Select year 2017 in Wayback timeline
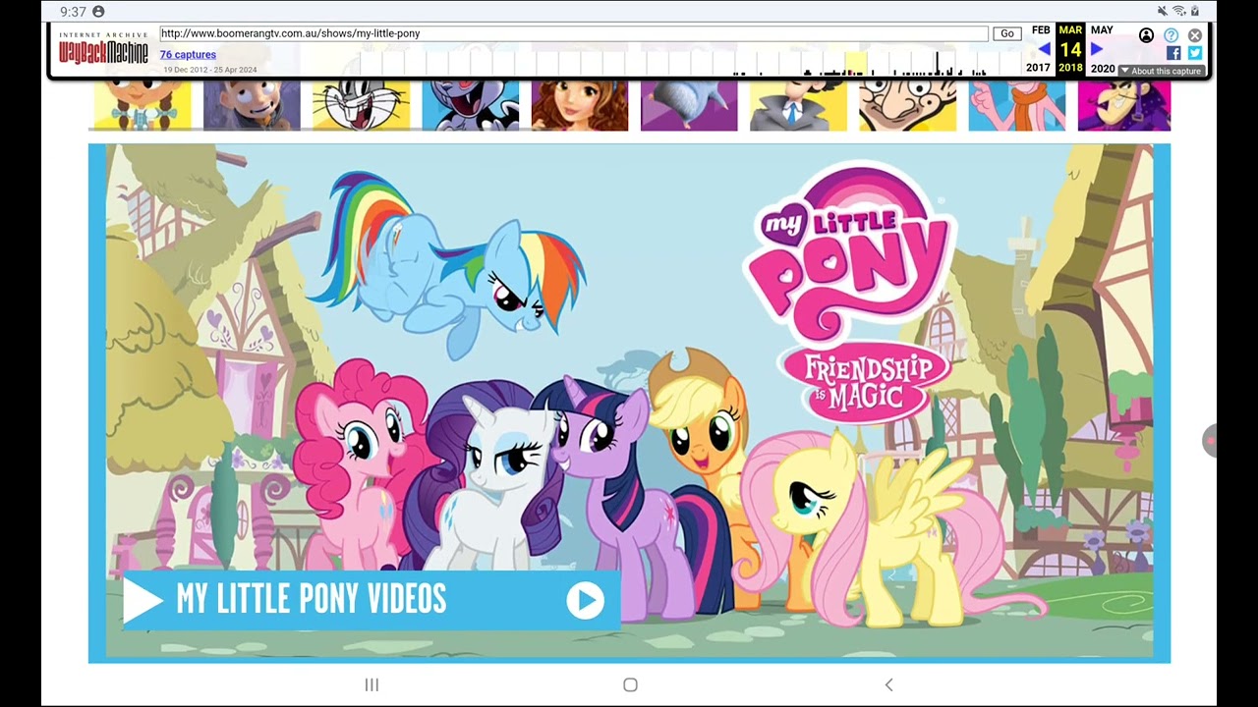The height and width of the screenshot is (707, 1258). 1038,68
